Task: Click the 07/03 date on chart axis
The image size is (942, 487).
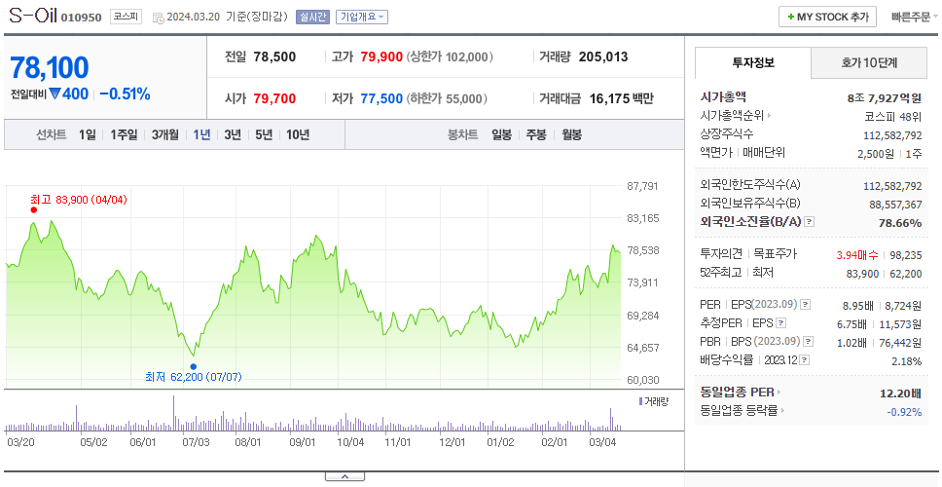Action: (196, 442)
